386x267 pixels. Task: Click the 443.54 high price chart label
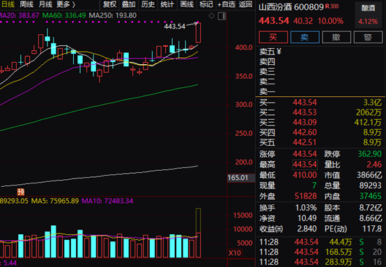(175, 26)
